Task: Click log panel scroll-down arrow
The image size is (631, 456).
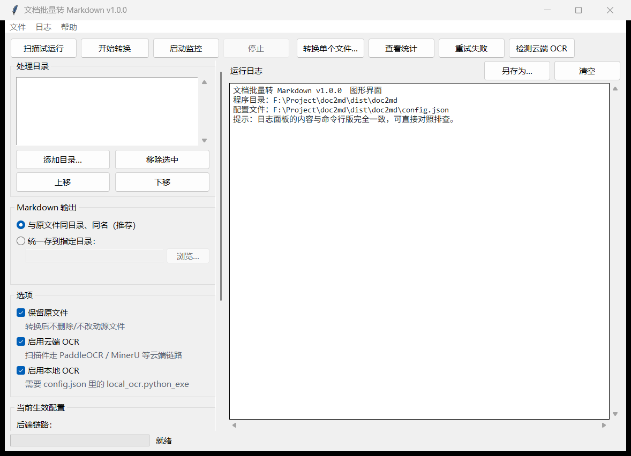Action: tap(615, 414)
